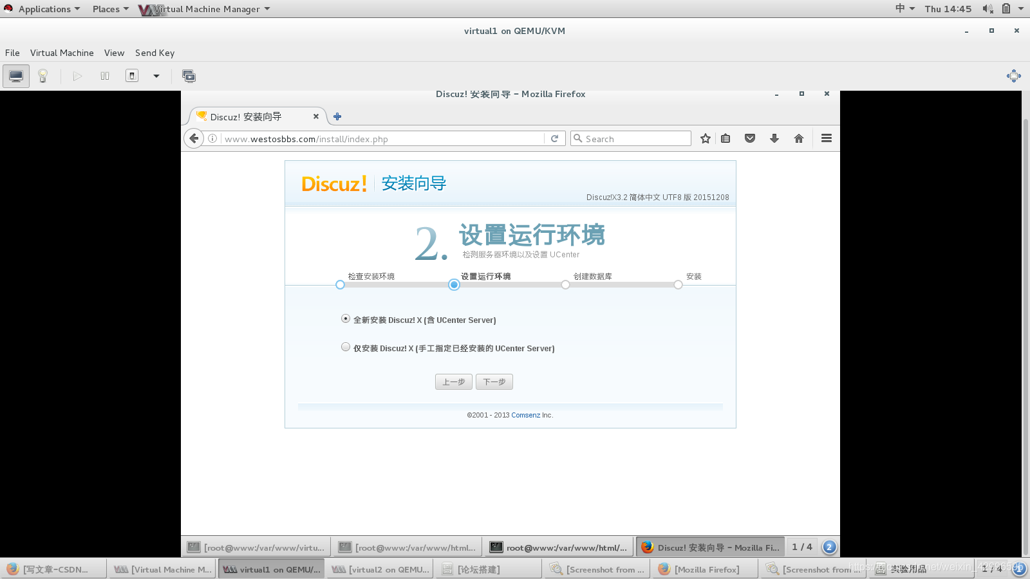Open the File menu
This screenshot has width=1030, height=579.
pos(12,53)
